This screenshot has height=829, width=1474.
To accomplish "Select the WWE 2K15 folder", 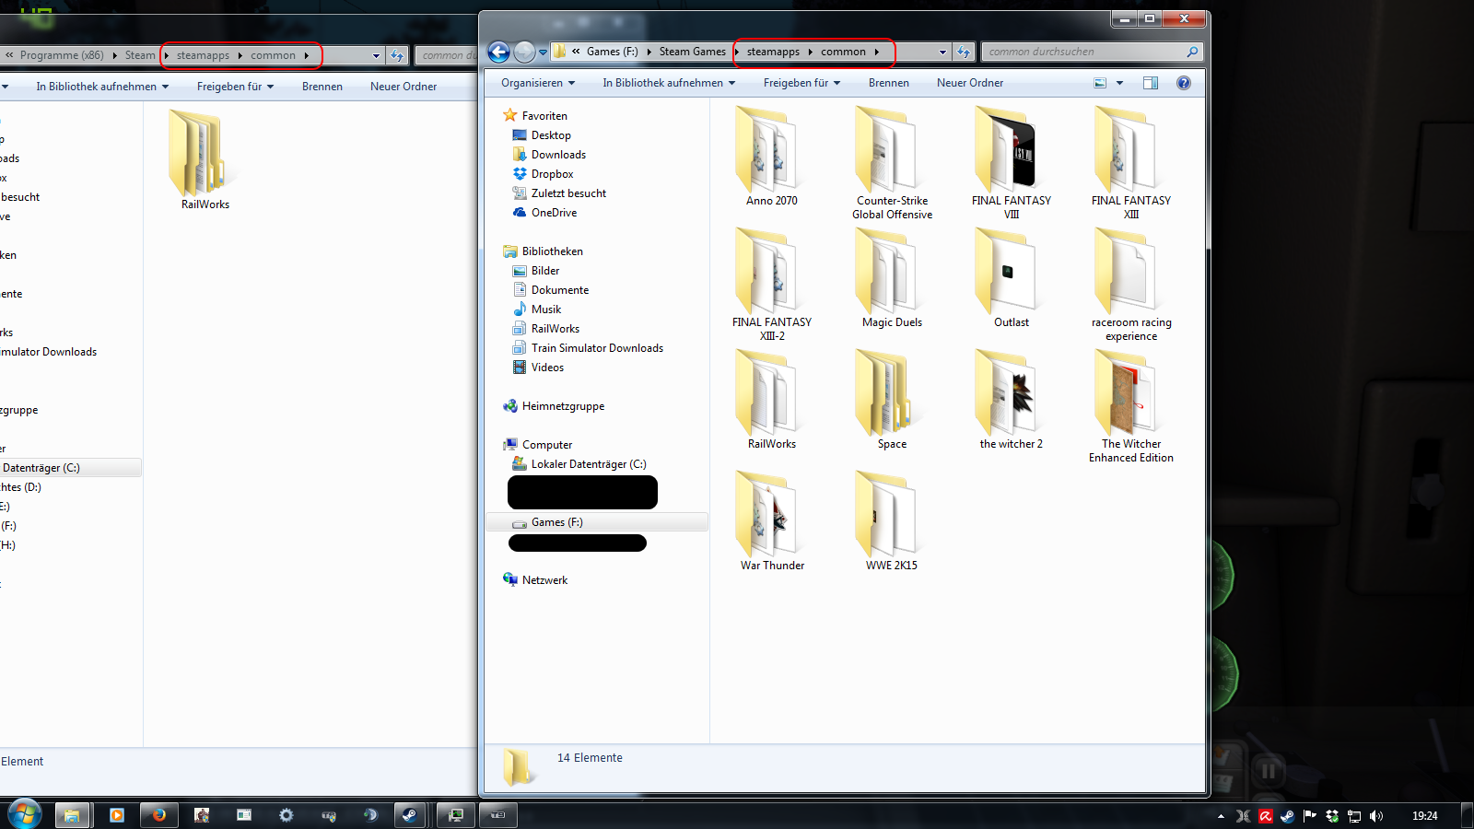I will [892, 521].
